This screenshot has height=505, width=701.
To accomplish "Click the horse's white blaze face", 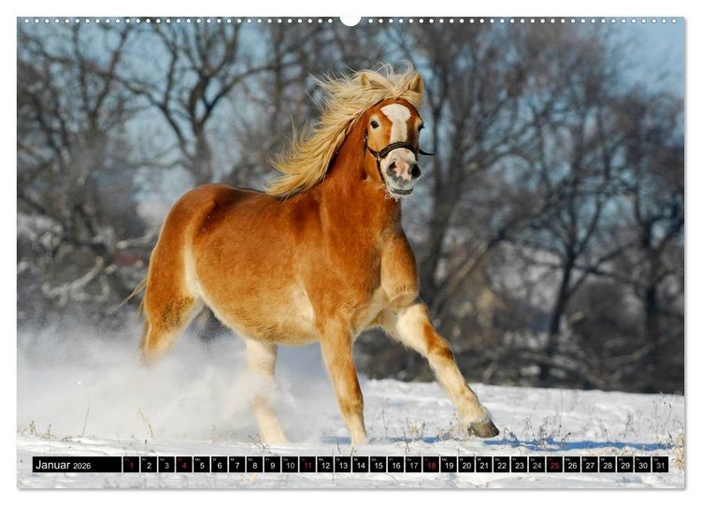I will [x=397, y=123].
